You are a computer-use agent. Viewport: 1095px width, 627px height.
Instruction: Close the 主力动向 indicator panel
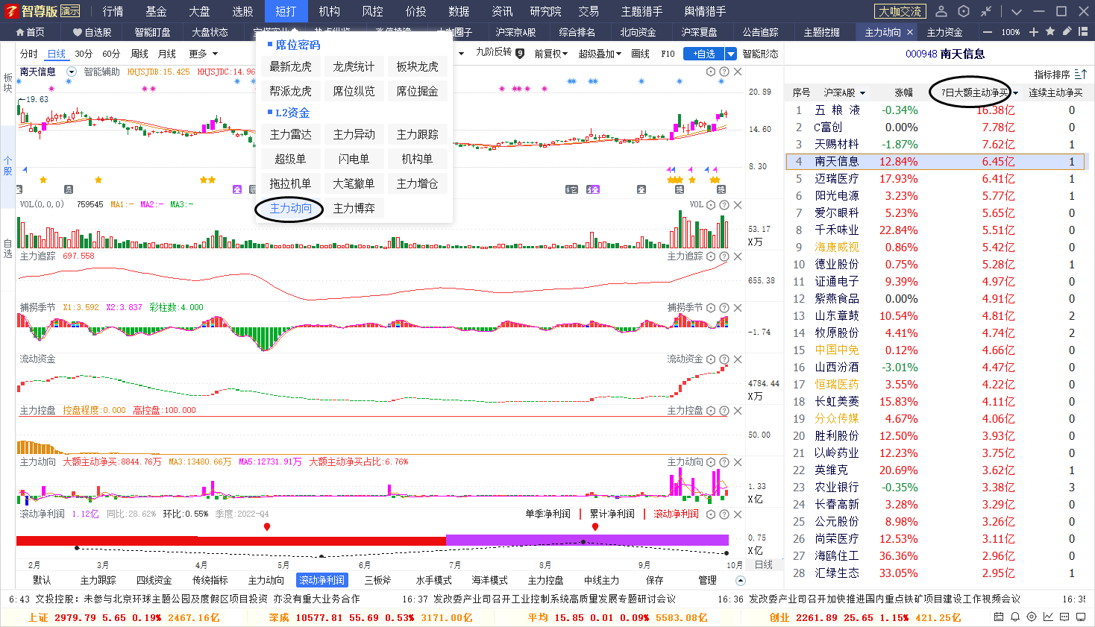738,462
